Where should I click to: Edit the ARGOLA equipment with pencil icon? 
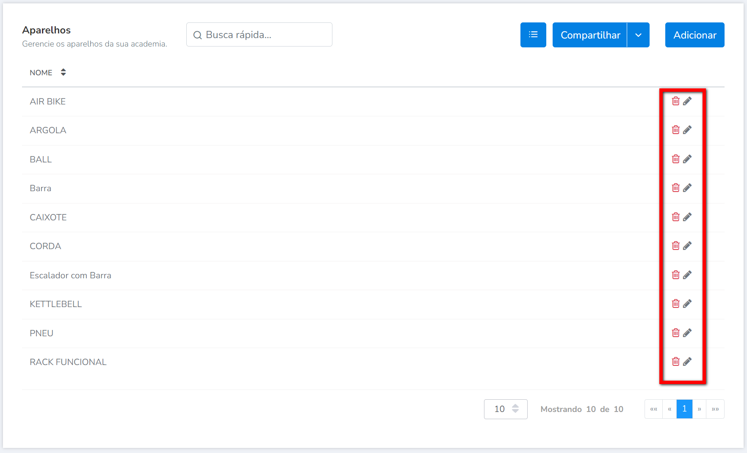coord(687,130)
